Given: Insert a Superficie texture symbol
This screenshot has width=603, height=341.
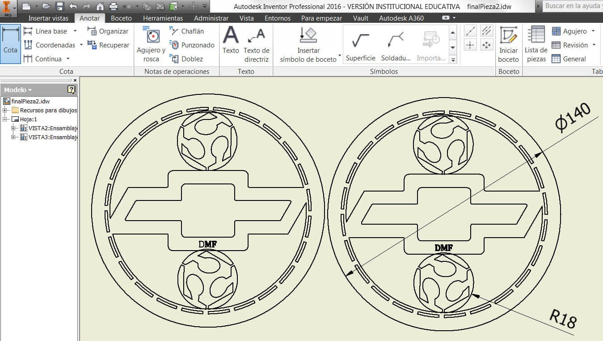Looking at the screenshot, I should pyautogui.click(x=361, y=44).
